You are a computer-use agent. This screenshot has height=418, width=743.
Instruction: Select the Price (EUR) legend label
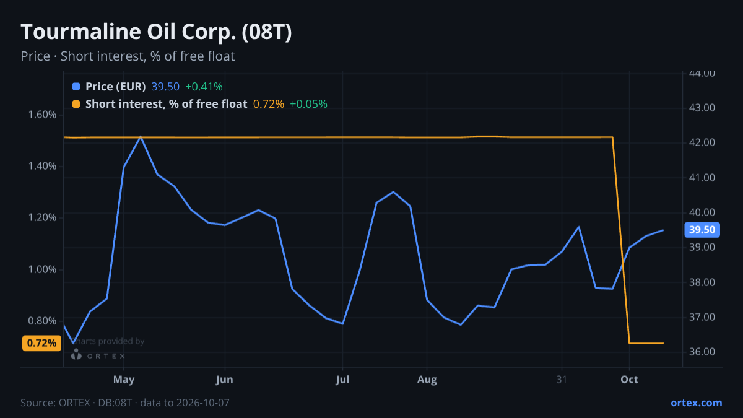116,87
